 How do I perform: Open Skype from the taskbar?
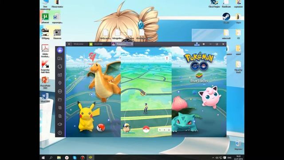[75, 158]
